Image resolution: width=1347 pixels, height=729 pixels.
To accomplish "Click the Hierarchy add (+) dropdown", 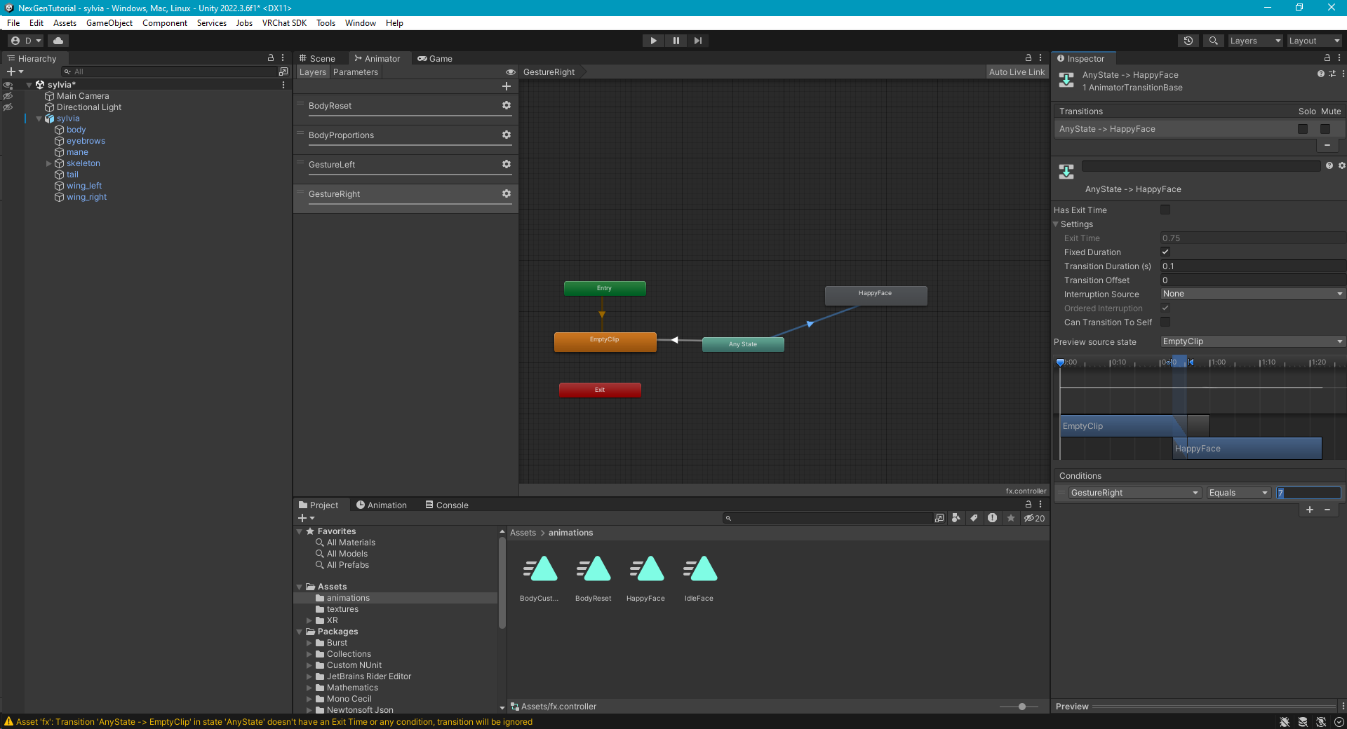I will tap(15, 71).
